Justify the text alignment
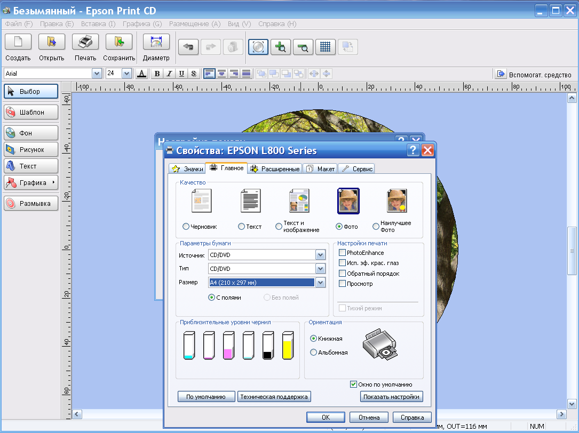 [247, 74]
